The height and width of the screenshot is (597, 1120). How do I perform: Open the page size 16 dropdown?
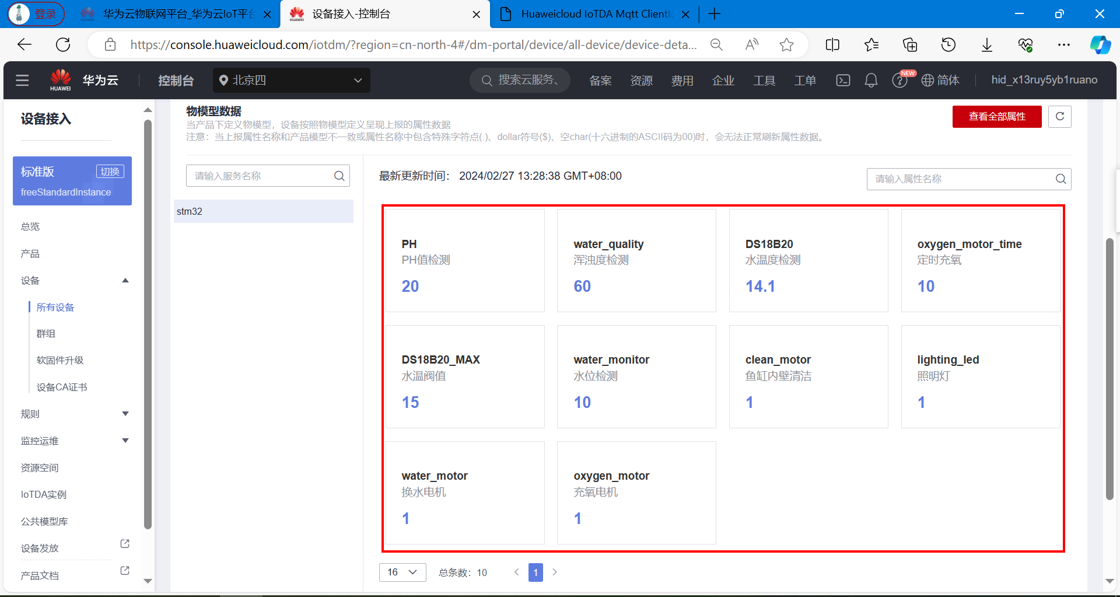(402, 572)
